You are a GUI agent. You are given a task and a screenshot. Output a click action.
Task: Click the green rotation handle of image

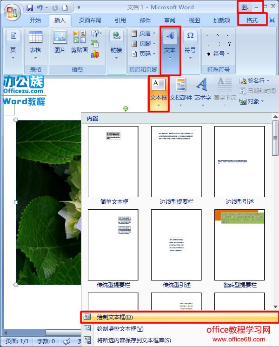[x=126, y=108]
